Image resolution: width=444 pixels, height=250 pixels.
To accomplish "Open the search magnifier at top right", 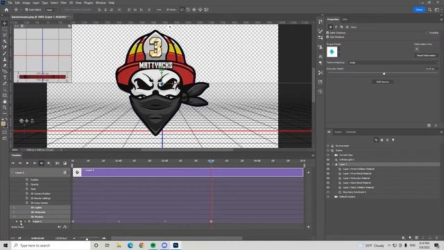I will [x=430, y=10].
